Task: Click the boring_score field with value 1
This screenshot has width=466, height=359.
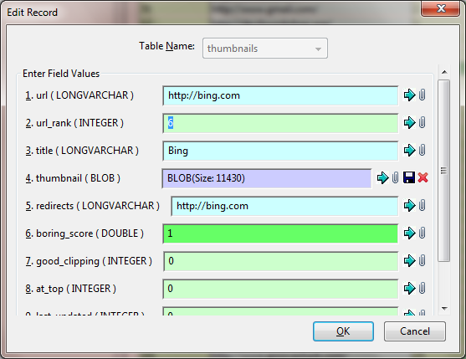Action: coord(280,233)
